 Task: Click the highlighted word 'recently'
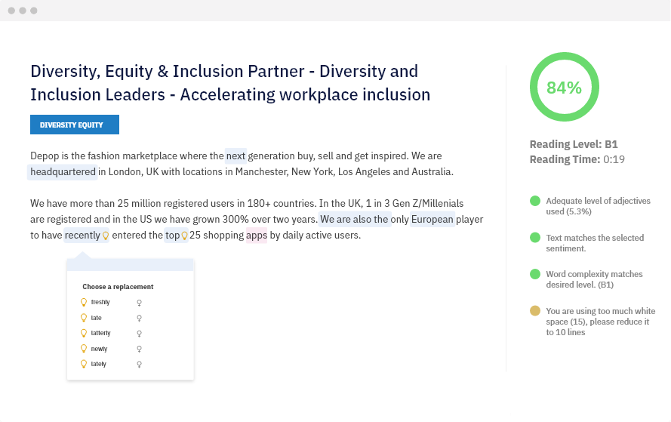pos(82,235)
